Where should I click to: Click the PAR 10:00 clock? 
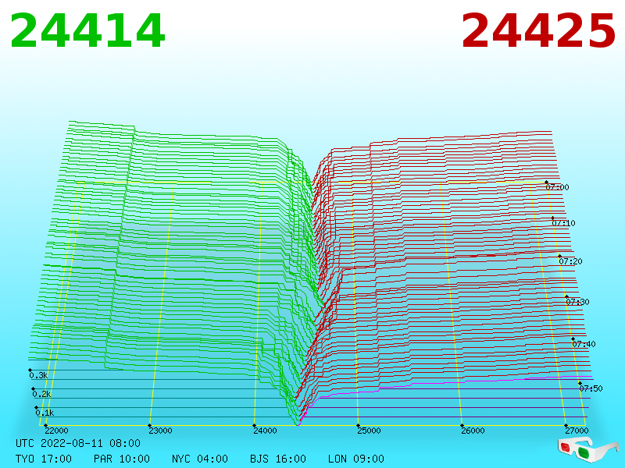point(122,459)
